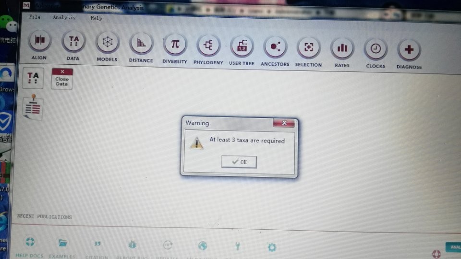The image size is (461, 259).
Task: Click the Close Data button
Action: pyautogui.click(x=62, y=79)
